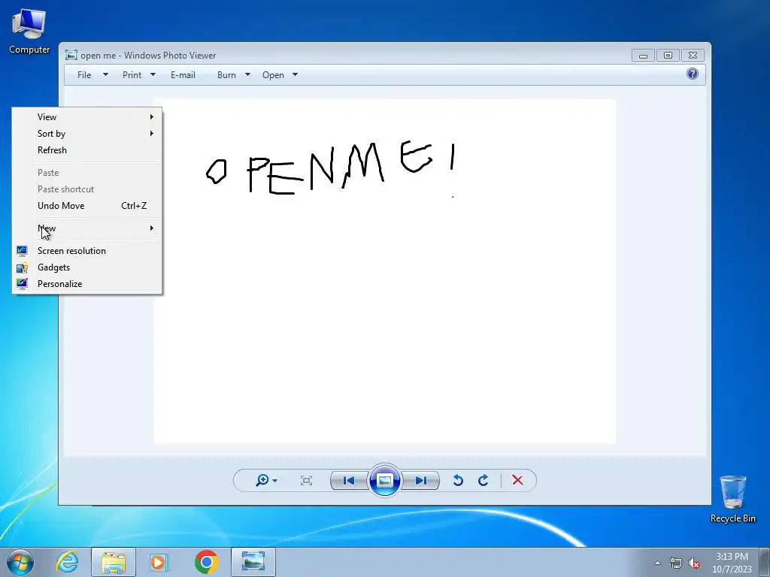Expand the Burn dropdown arrow
The height and width of the screenshot is (577, 770).
[247, 75]
